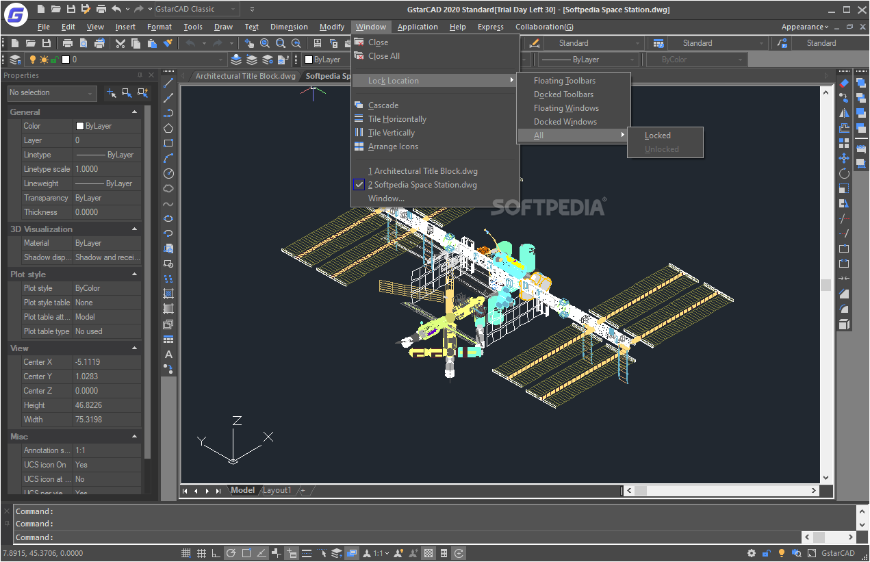Image resolution: width=870 pixels, height=562 pixels.
Task: Toggle Lineweight display in status bar
Action: click(307, 553)
